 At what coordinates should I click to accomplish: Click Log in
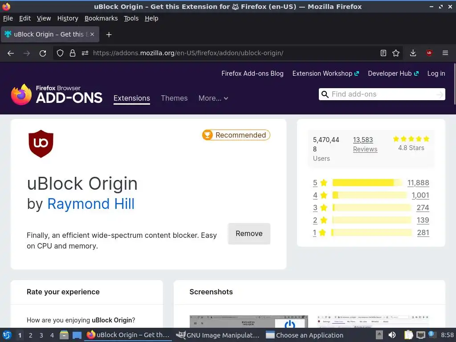pos(436,73)
